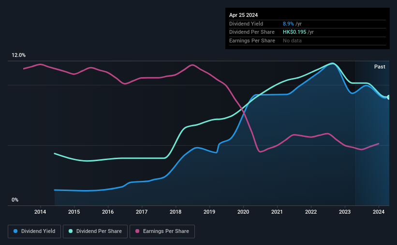397x245 pixels.
Task: Select the 2017 x-axis label
Action: click(x=142, y=212)
